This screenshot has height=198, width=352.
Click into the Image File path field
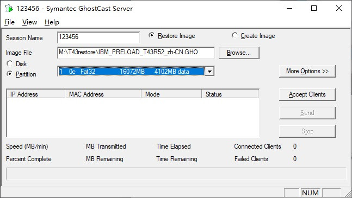click(136, 53)
